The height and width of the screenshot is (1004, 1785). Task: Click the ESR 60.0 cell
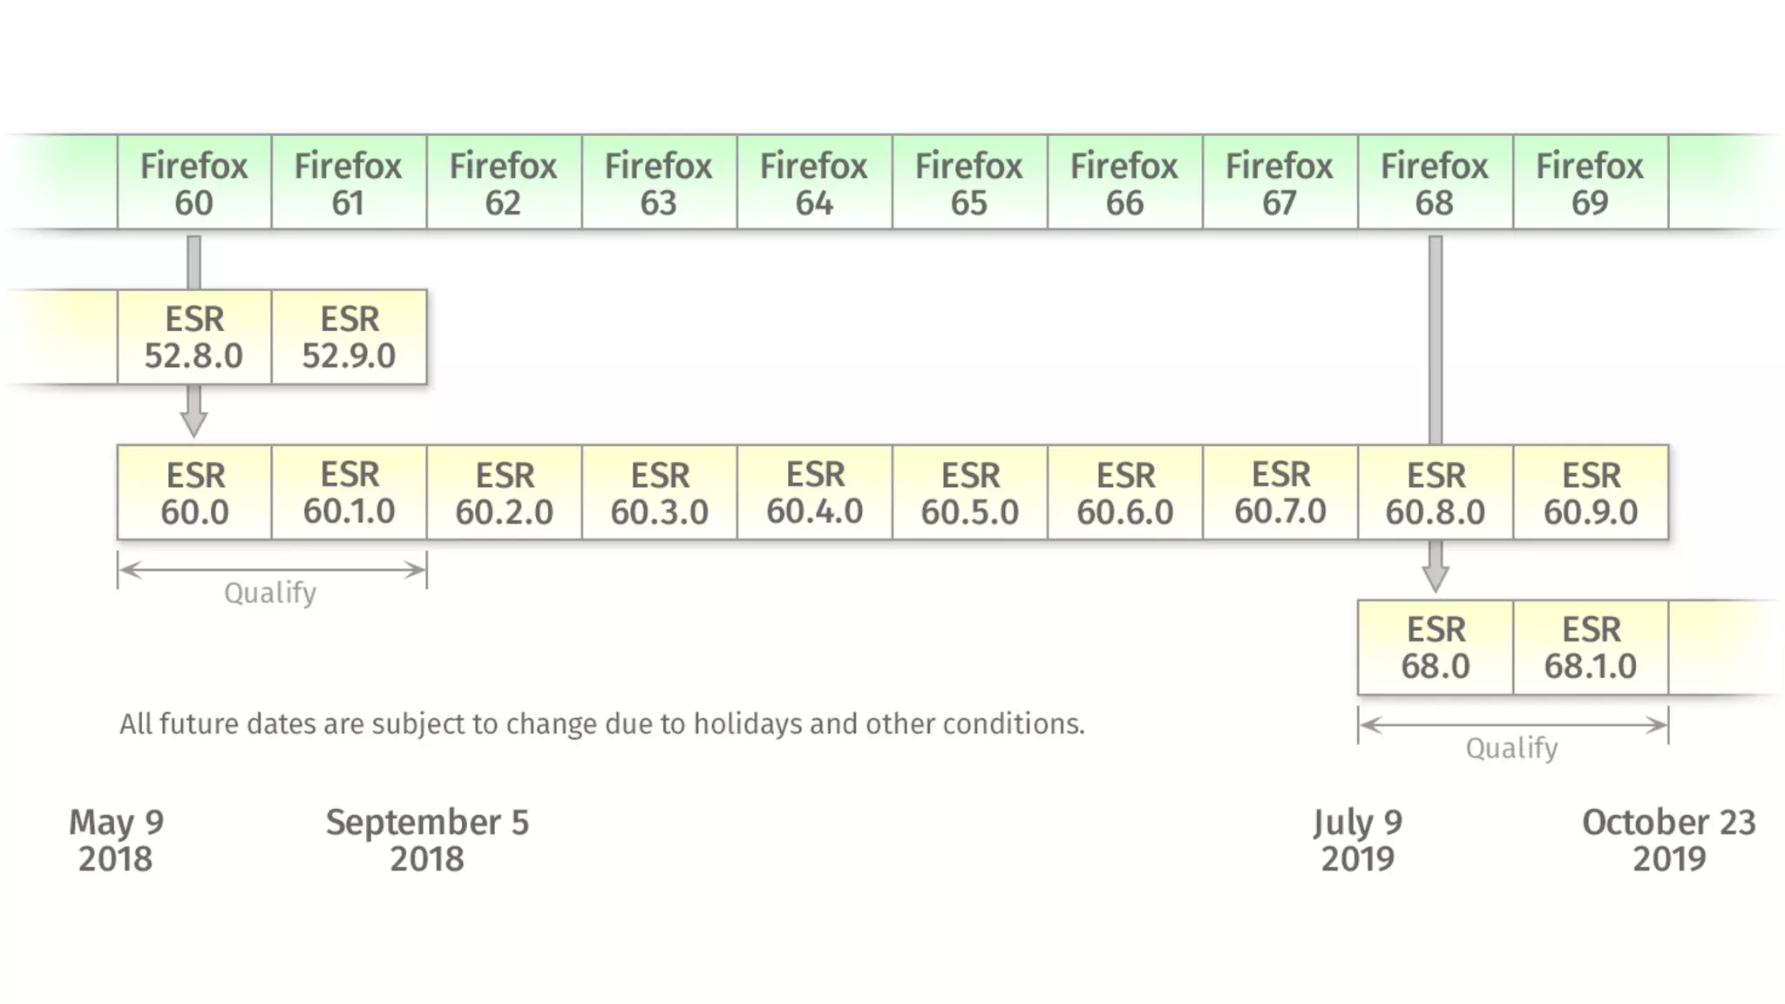point(194,492)
